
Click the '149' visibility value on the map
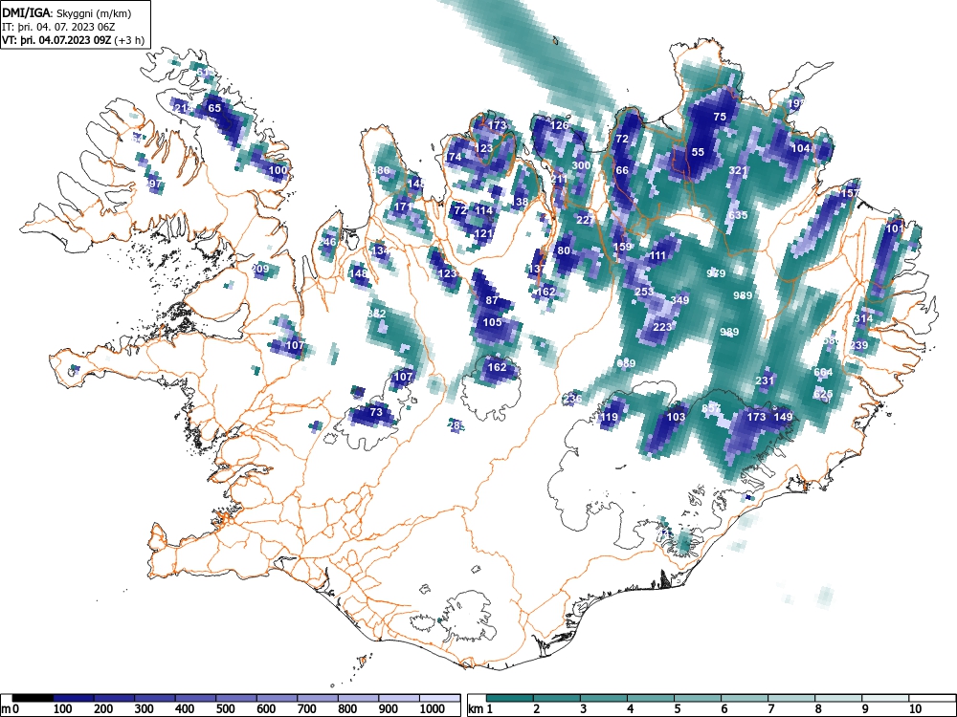[x=783, y=417]
